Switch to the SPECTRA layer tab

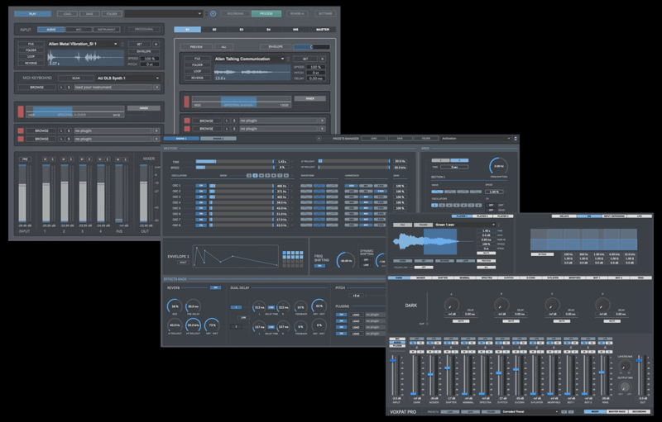487,278
